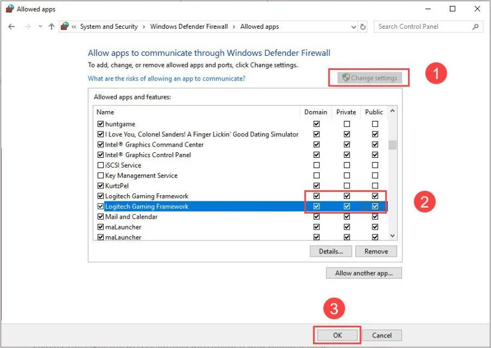This screenshot has height=348, width=491.
Task: Uncheck Intel Graphics Control Panel checkbox
Action: (x=101, y=155)
